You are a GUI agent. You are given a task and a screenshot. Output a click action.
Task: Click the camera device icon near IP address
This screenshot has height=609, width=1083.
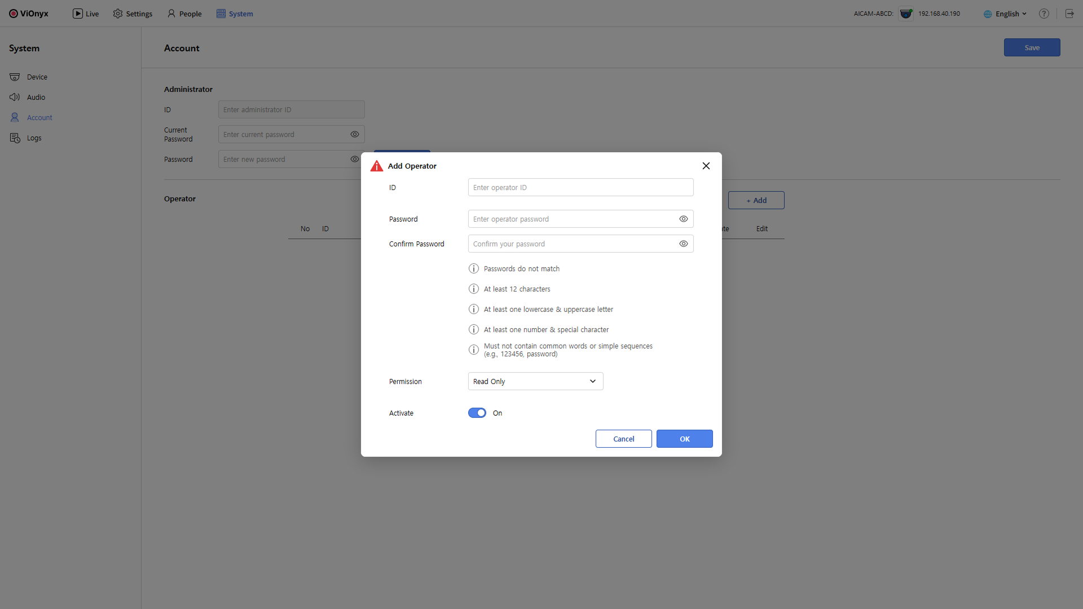906,14
